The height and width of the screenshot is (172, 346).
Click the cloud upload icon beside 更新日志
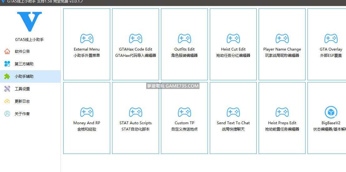pyautogui.click(x=7, y=101)
